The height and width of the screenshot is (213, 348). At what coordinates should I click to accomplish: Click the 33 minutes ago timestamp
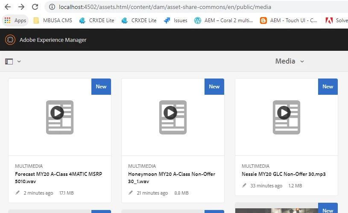(266, 186)
